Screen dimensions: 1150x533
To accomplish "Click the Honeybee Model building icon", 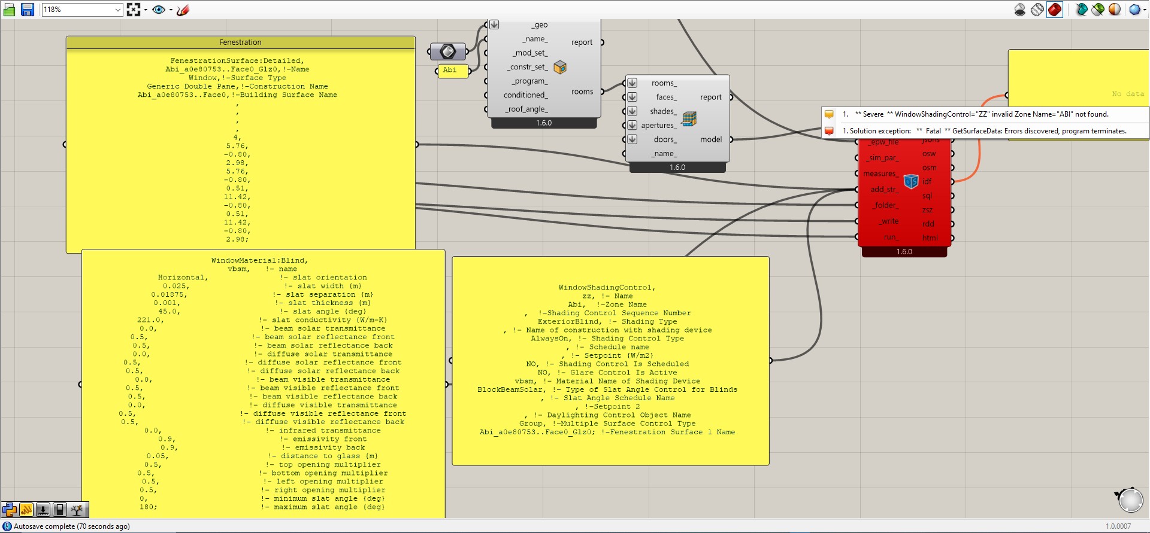I will tap(689, 118).
